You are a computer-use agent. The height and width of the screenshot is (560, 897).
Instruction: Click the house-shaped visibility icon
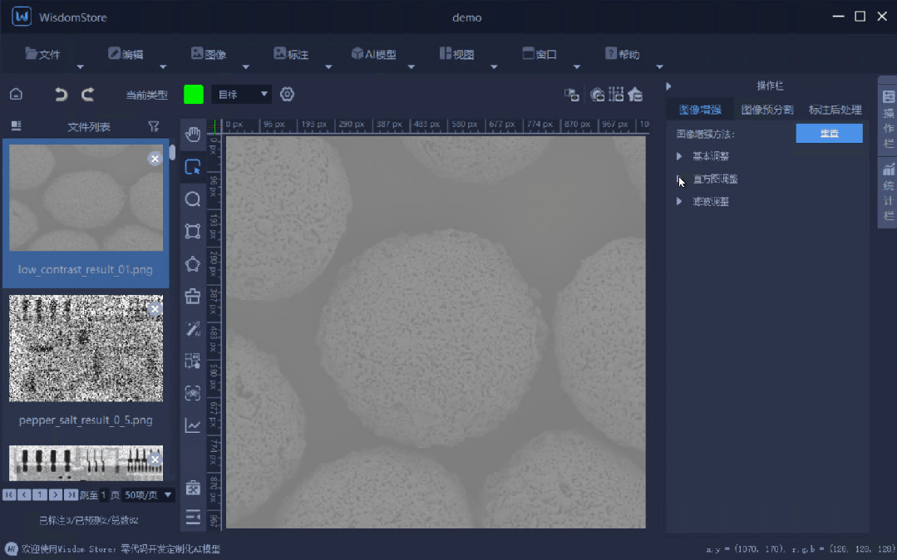[x=635, y=95]
